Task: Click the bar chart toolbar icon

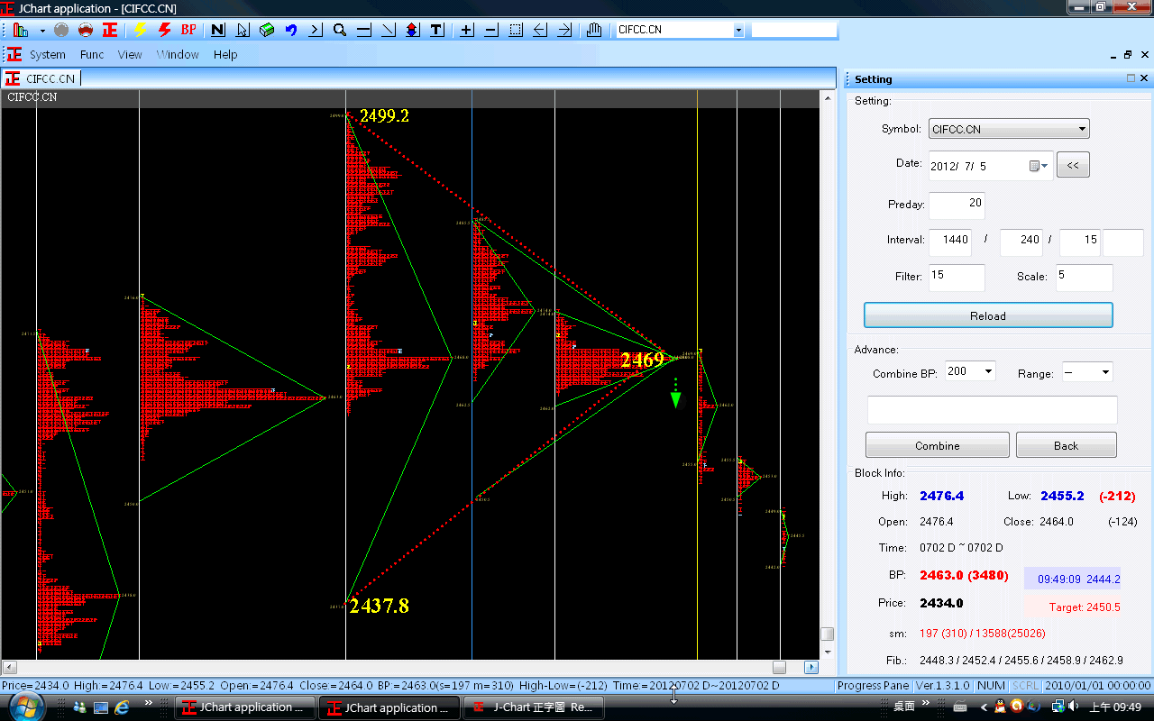Action: click(20, 30)
